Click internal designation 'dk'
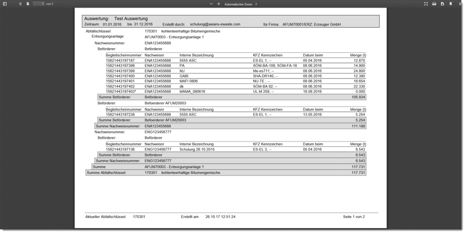Image resolution: width=465 pixels, height=233 pixels. pos(182,87)
